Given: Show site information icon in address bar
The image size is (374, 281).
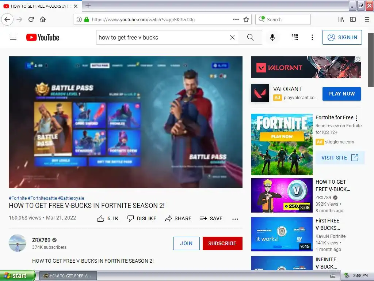Looking at the screenshot, I should point(79,19).
